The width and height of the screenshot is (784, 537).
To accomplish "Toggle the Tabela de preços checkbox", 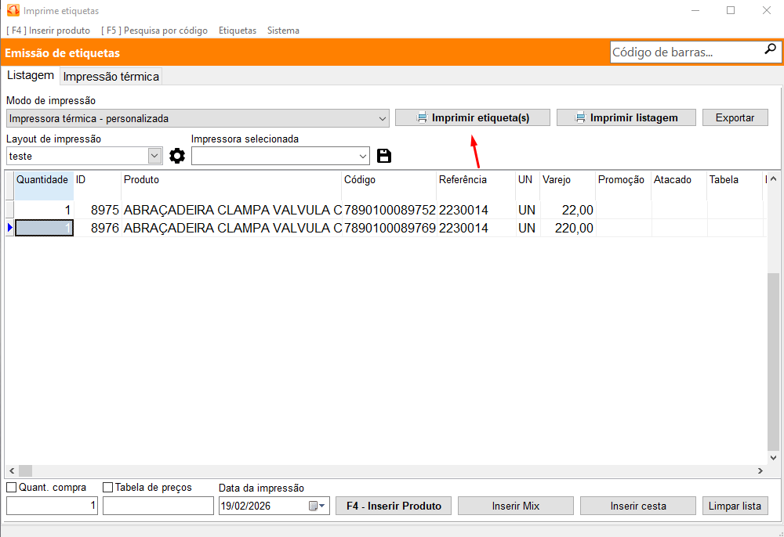I will 108,488.
